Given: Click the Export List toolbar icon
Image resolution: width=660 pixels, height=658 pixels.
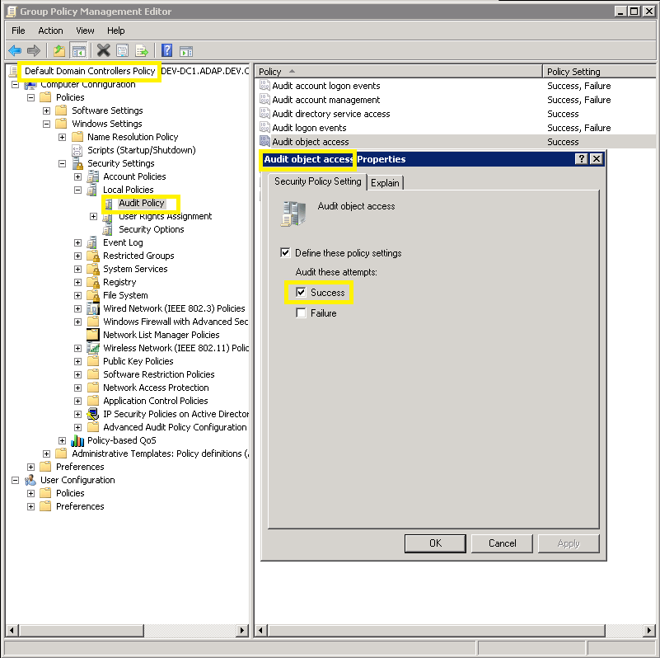Looking at the screenshot, I should [x=142, y=50].
